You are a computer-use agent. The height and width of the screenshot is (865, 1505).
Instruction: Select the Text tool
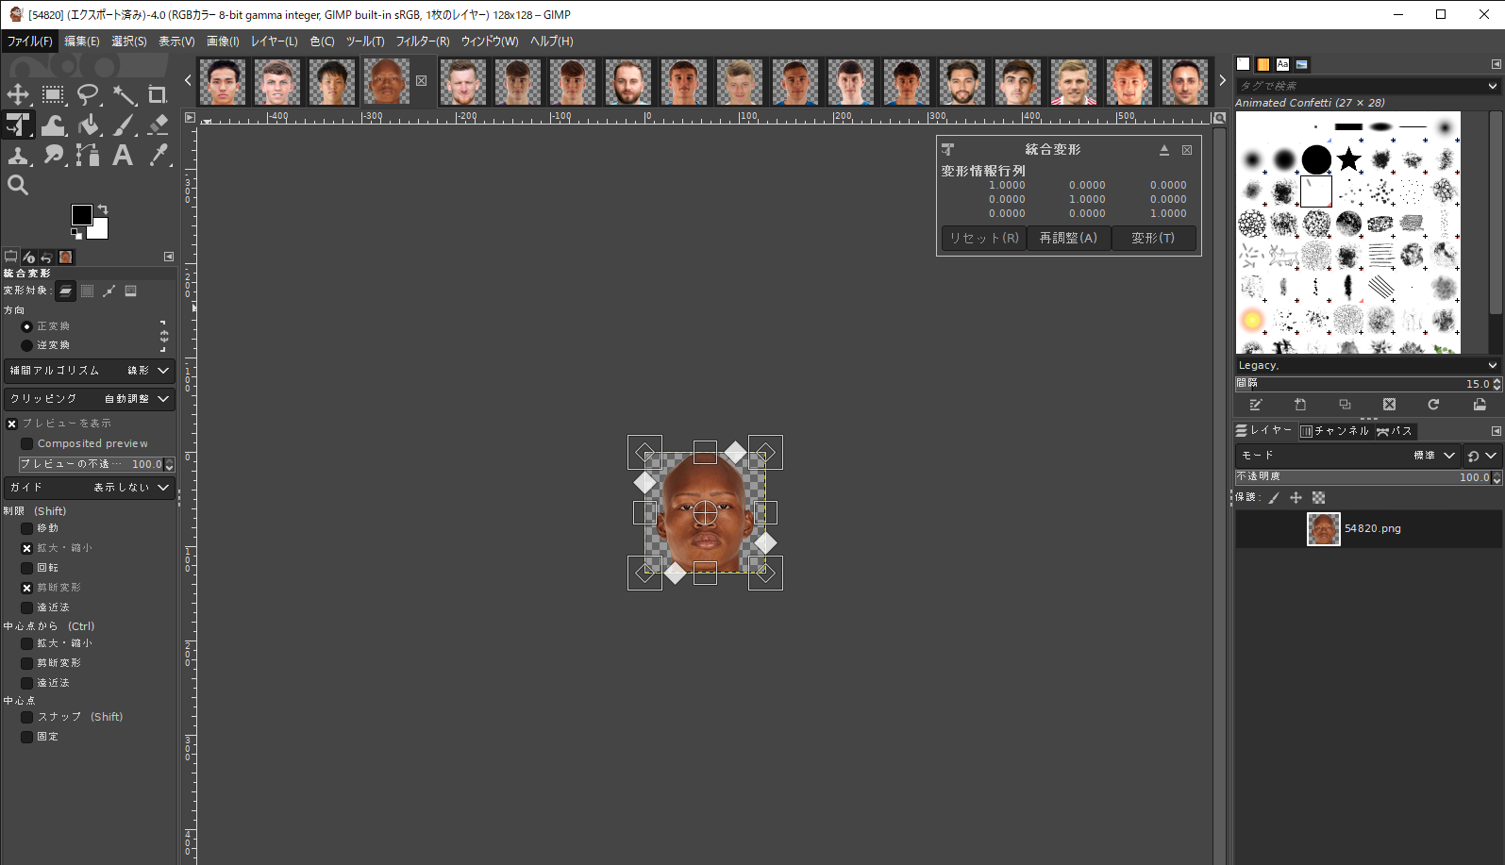[124, 155]
